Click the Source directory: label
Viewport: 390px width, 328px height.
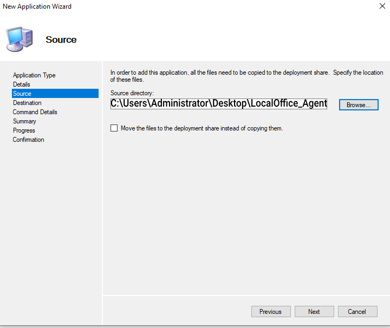point(132,93)
